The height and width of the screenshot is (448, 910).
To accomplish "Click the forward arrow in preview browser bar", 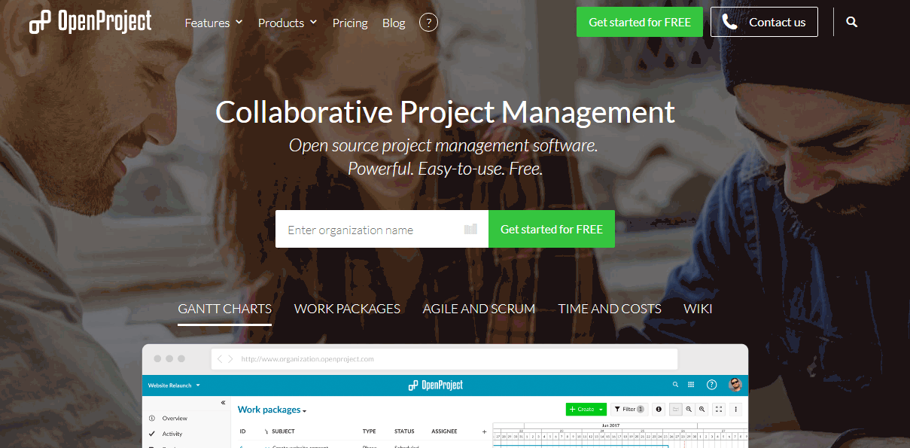I will (x=230, y=359).
